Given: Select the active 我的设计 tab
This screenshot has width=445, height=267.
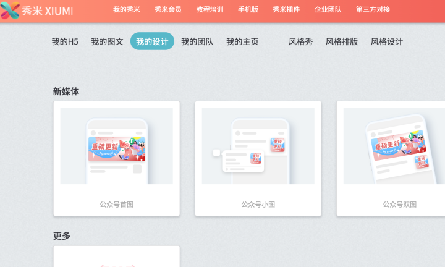Looking at the screenshot, I should 152,41.
